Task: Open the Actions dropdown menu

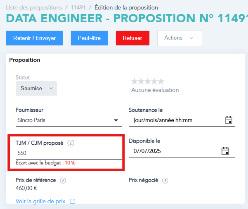Action: [x=180, y=38]
